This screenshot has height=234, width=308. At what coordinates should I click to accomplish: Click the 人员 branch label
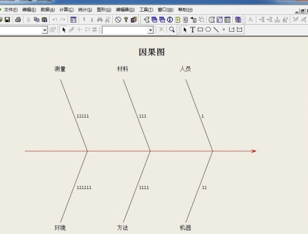[185, 69]
